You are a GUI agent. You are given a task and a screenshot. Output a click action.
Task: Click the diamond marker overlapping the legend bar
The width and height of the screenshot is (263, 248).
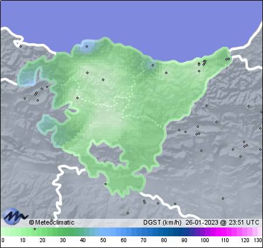point(34,229)
